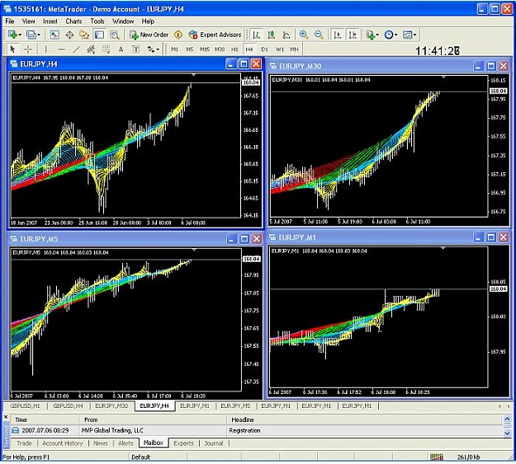Expand the New Chart dropdown arrow
This screenshot has height=464, width=516.
tap(20, 35)
